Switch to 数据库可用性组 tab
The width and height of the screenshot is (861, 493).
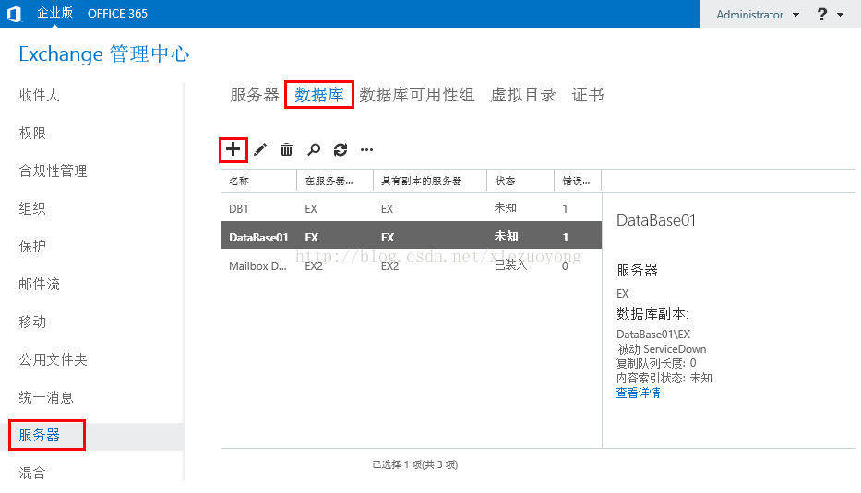[x=417, y=95]
